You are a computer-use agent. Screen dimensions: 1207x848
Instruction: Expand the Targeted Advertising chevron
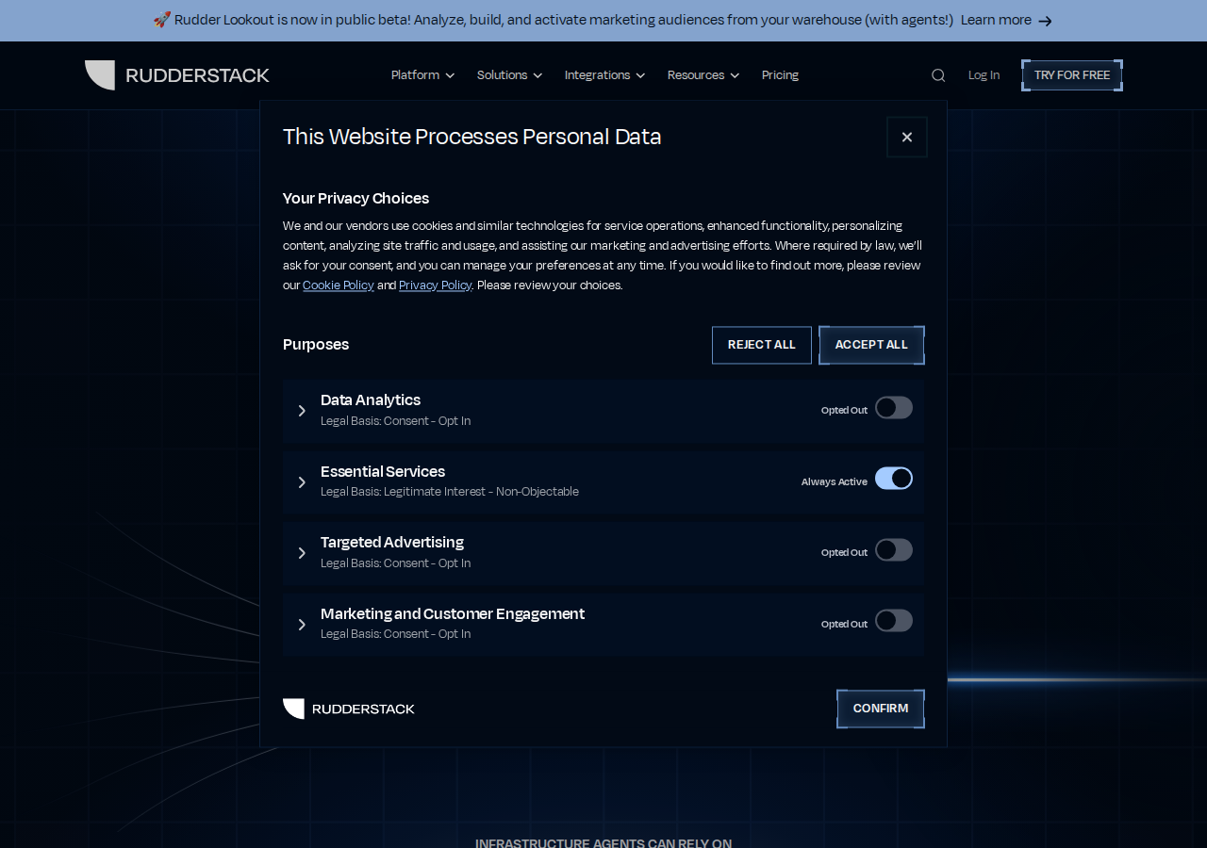point(302,553)
